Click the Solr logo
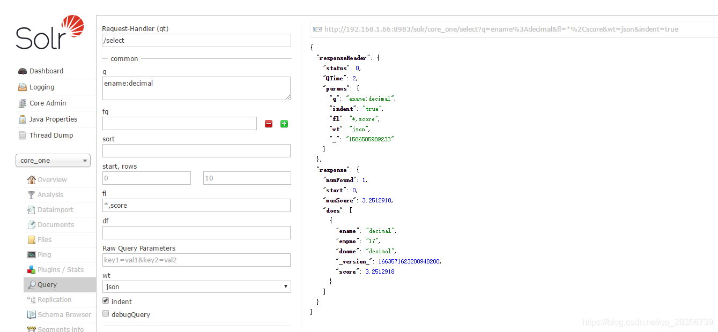 tap(50, 33)
